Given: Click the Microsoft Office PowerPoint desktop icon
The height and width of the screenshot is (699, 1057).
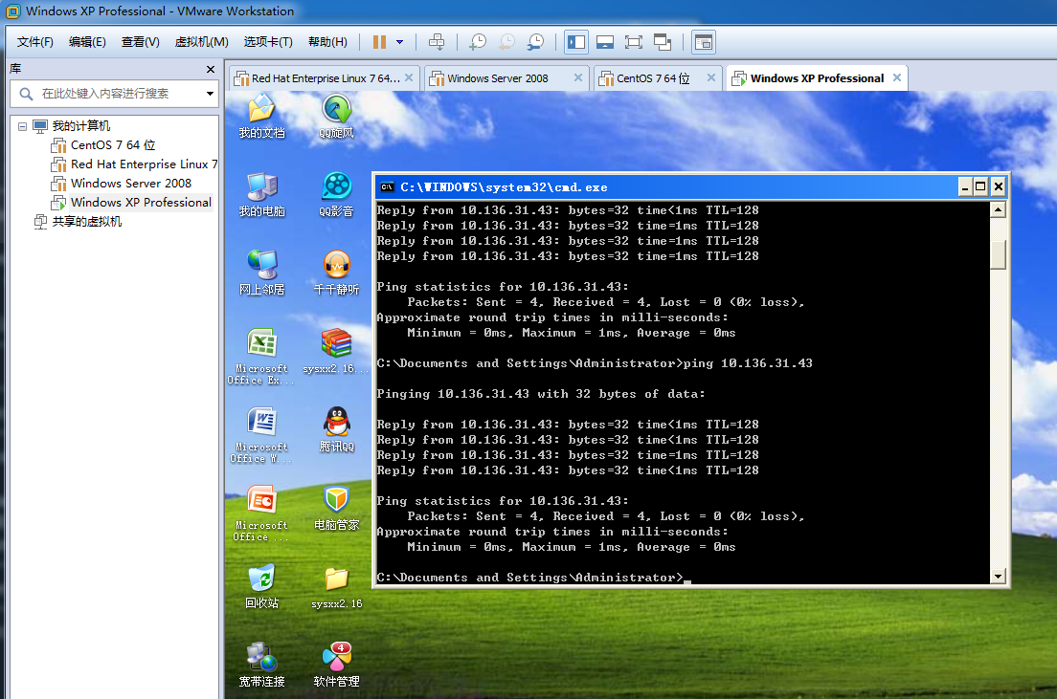Looking at the screenshot, I should pos(261,513).
